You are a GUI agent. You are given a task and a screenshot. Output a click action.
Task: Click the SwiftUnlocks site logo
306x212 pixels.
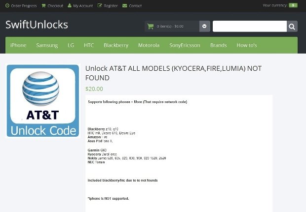pos(37,25)
